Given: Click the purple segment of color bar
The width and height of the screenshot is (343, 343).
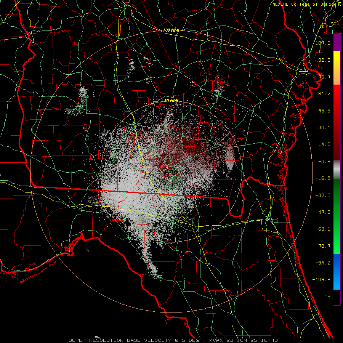Looking at the screenshot, I should (x=337, y=43).
